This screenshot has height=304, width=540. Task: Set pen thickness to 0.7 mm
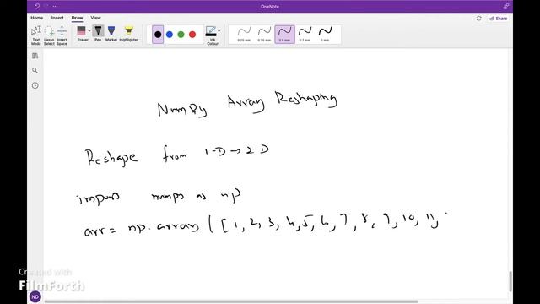click(305, 35)
